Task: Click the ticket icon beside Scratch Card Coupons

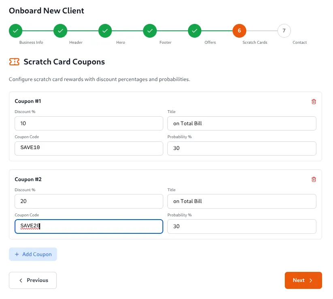Action: [x=14, y=62]
